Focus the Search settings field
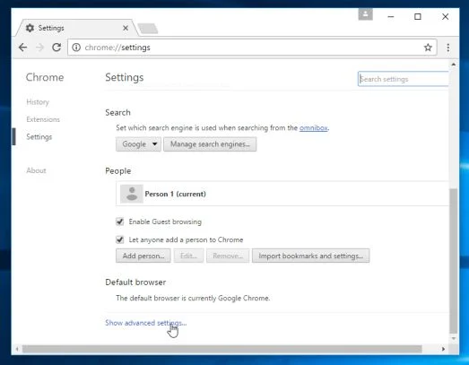This screenshot has height=365, width=469. pyautogui.click(x=403, y=79)
